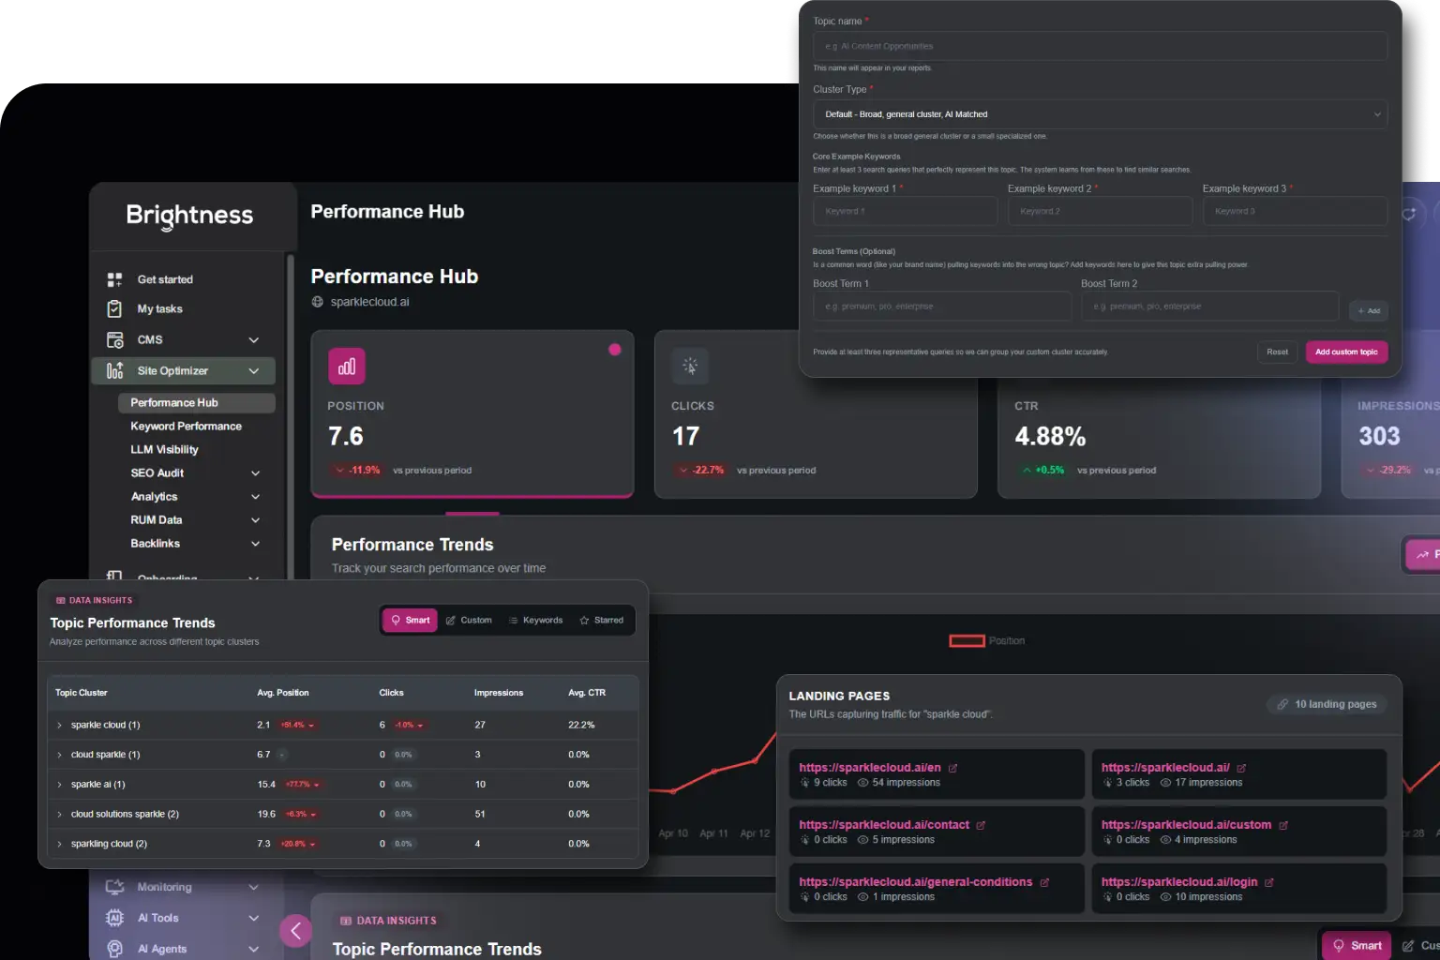Image resolution: width=1440 pixels, height=960 pixels.
Task: Open external link icon for sparklecloud.ai/general-conditions
Action: (1044, 882)
